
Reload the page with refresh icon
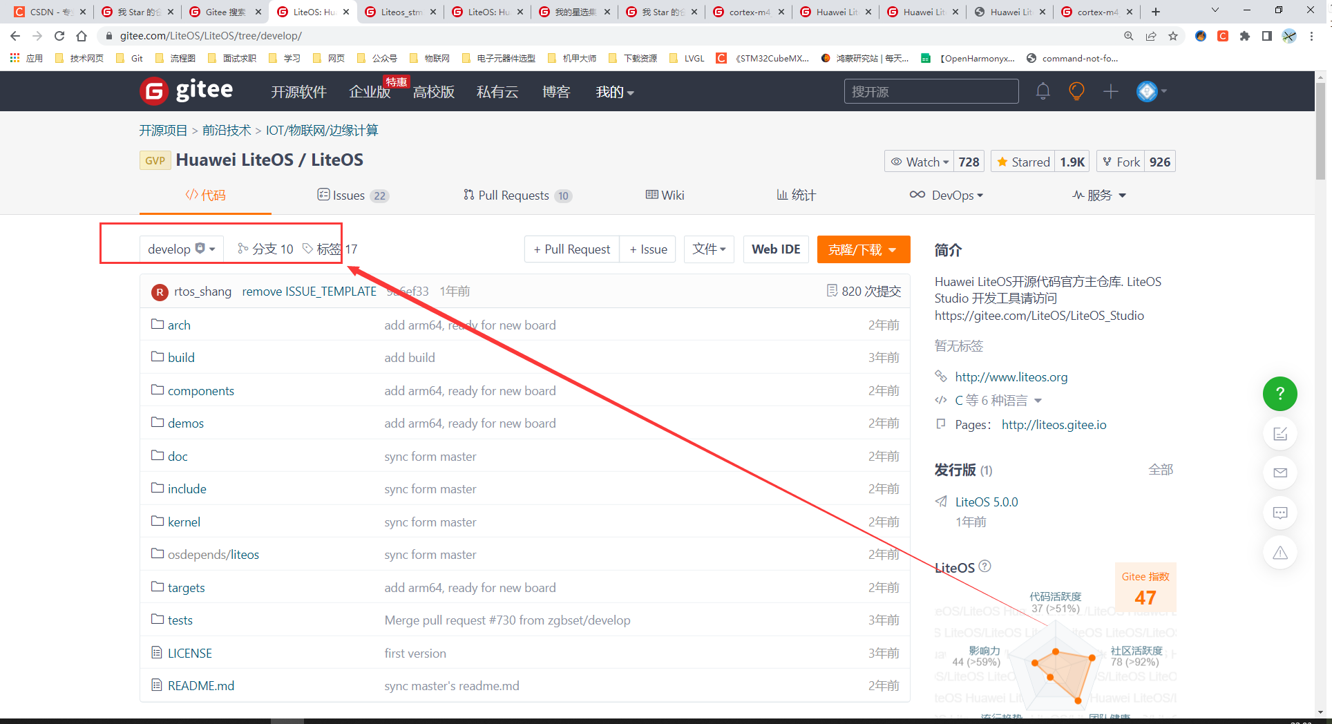tap(59, 36)
